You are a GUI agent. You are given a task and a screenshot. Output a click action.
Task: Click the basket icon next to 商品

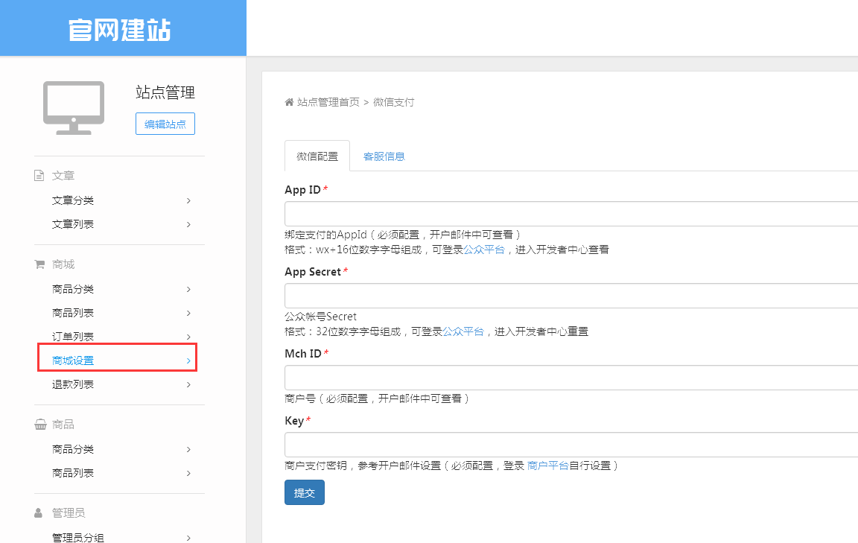coord(39,425)
